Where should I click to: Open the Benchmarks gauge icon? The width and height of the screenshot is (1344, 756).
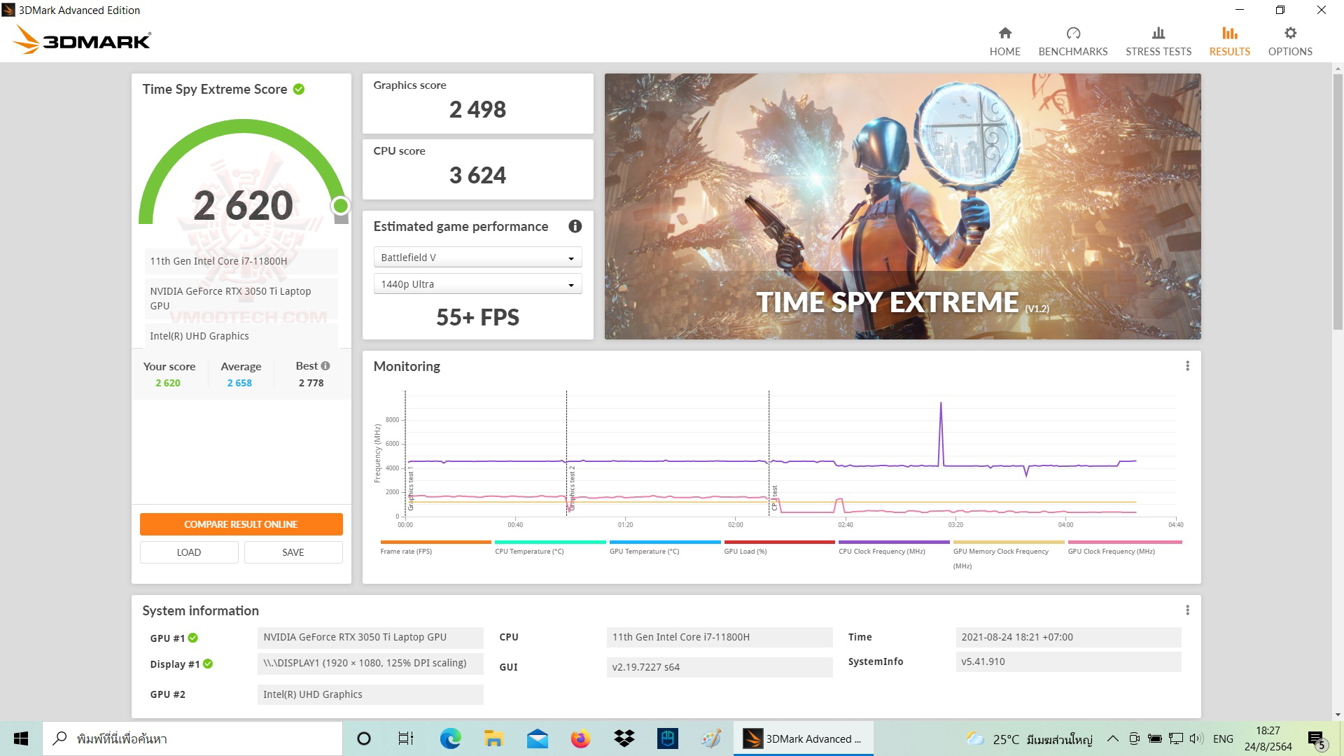pyautogui.click(x=1072, y=34)
